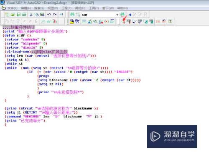This screenshot has height=152, width=209.
Task: Activate AutoCAD window icon
Action: [72, 22]
